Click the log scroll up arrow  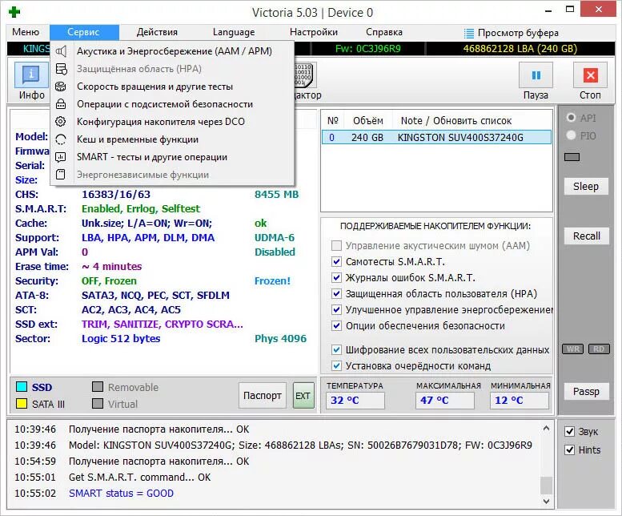(546, 429)
